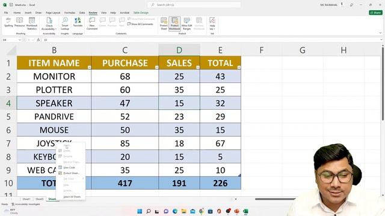This screenshot has height=216, width=385.
Task: Click the Accessibility Investigate status item
Action: pos(26,204)
